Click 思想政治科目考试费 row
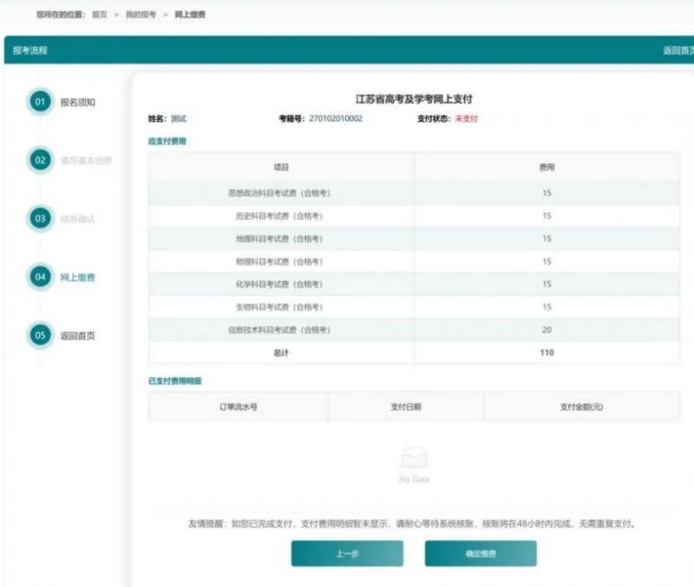Screen dimensions: 694x587 point(415,193)
